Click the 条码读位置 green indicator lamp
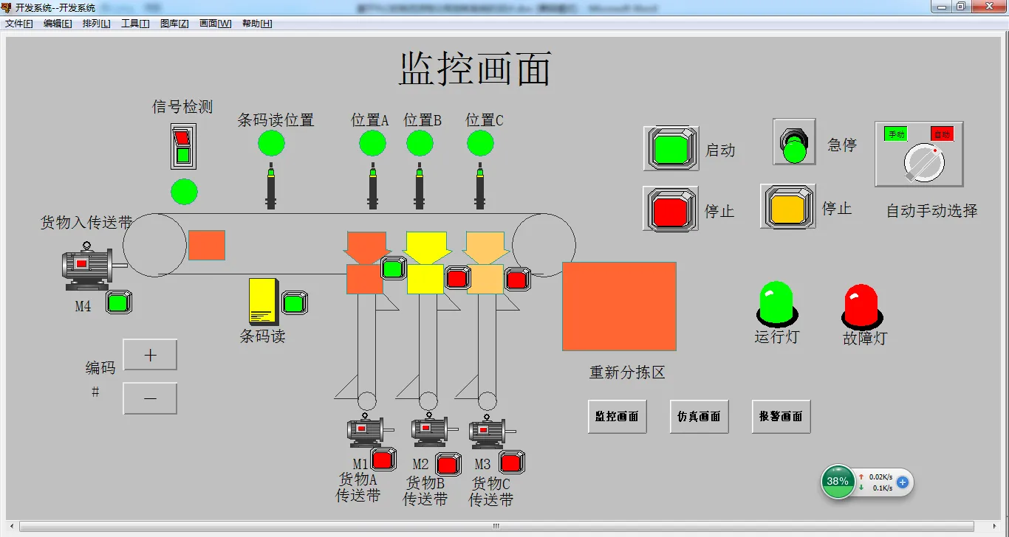Viewport: 1009px width, 537px height. coord(271,143)
